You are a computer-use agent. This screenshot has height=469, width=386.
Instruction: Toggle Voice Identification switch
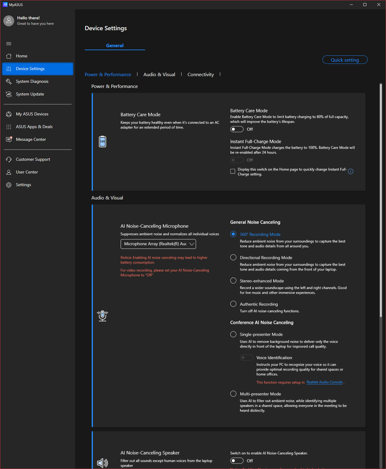246,357
